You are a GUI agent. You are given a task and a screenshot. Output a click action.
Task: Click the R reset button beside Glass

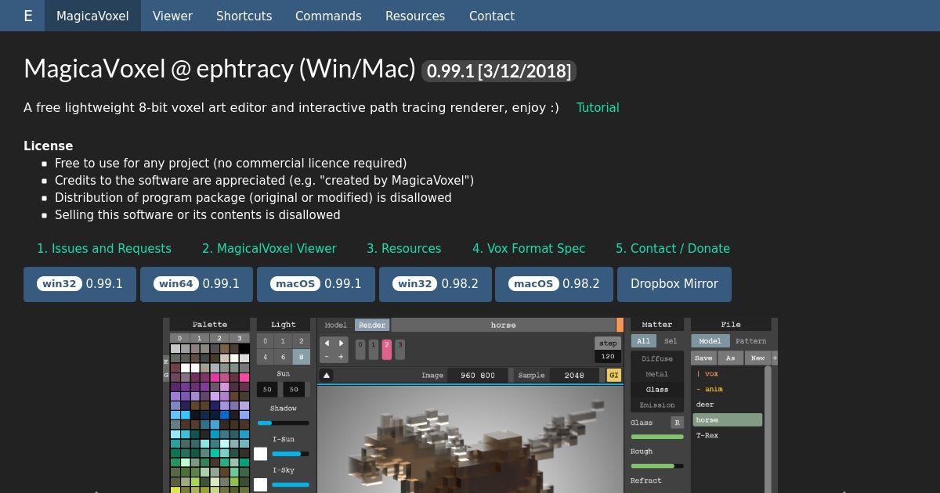pyautogui.click(x=677, y=423)
